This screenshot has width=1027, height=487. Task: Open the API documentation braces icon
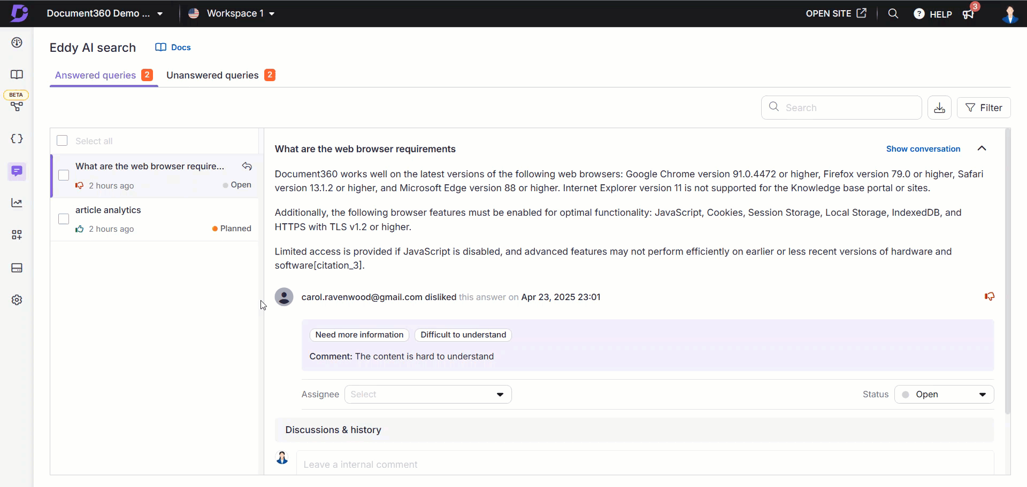[x=17, y=139]
